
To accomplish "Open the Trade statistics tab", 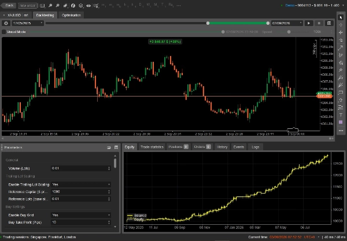I will pos(152,147).
